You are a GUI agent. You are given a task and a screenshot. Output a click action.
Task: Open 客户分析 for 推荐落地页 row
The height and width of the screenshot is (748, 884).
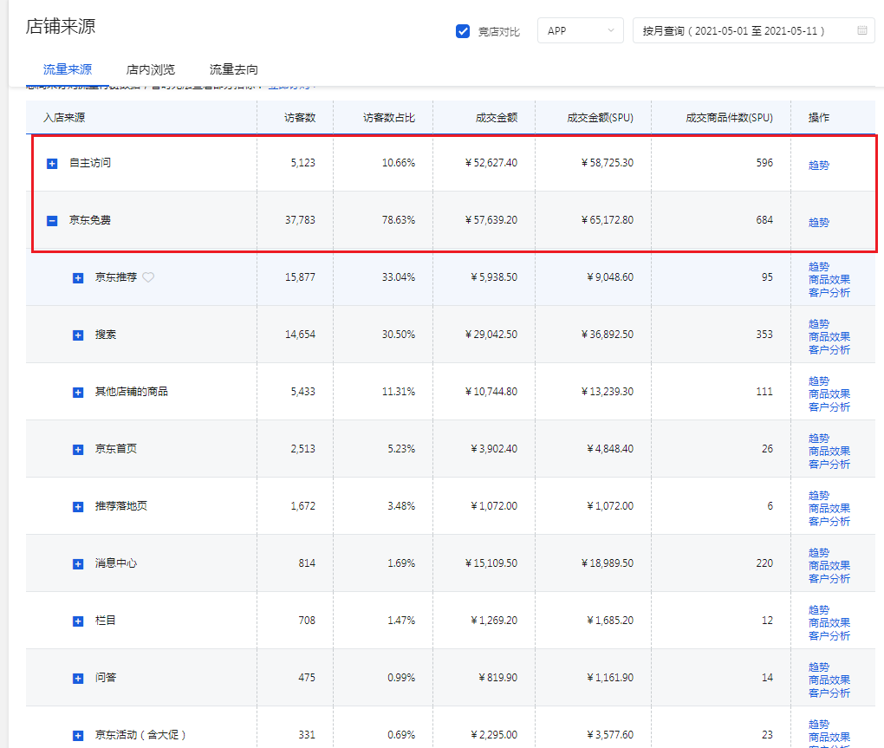829,522
